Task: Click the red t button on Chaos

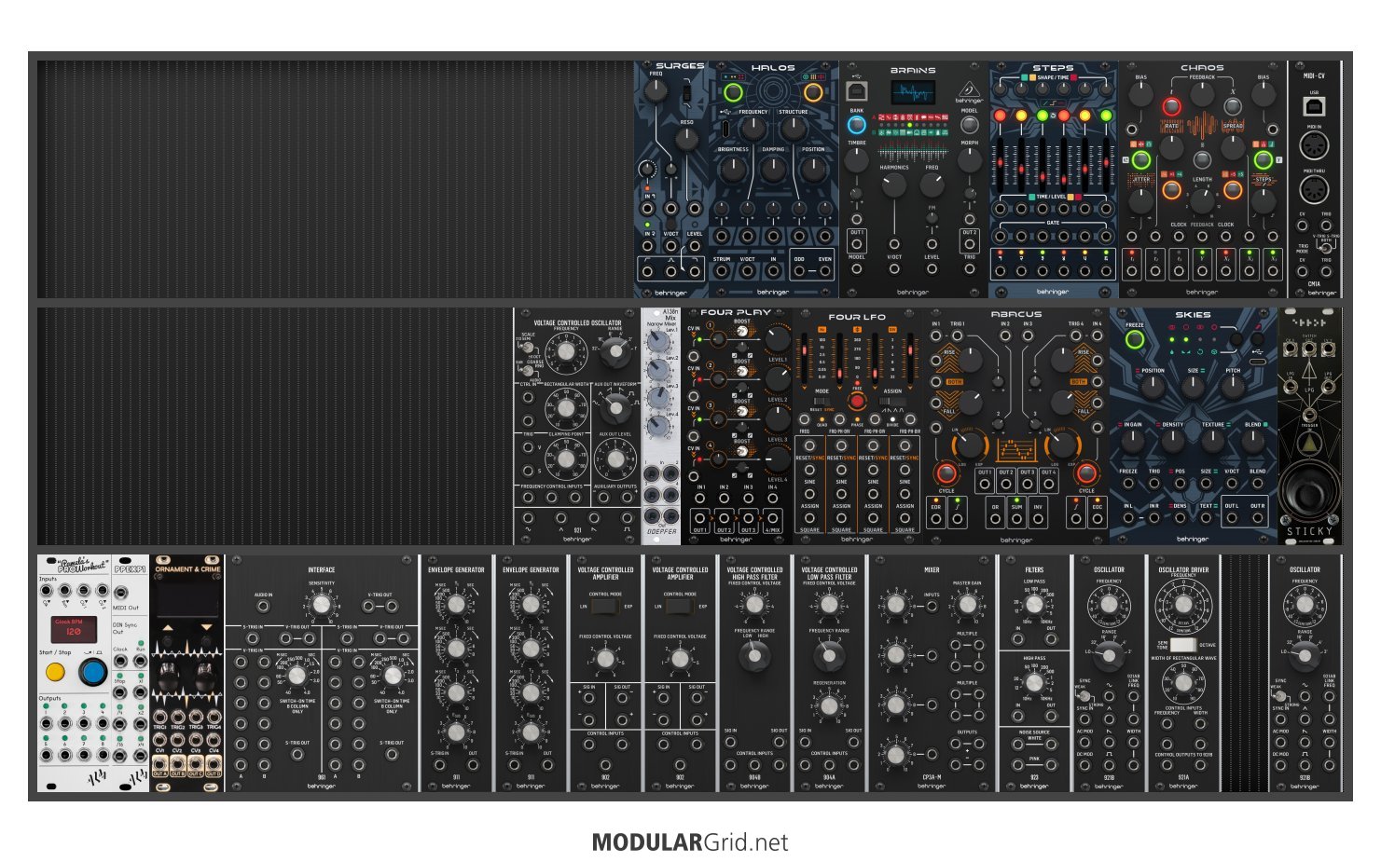Action: click(1171, 106)
